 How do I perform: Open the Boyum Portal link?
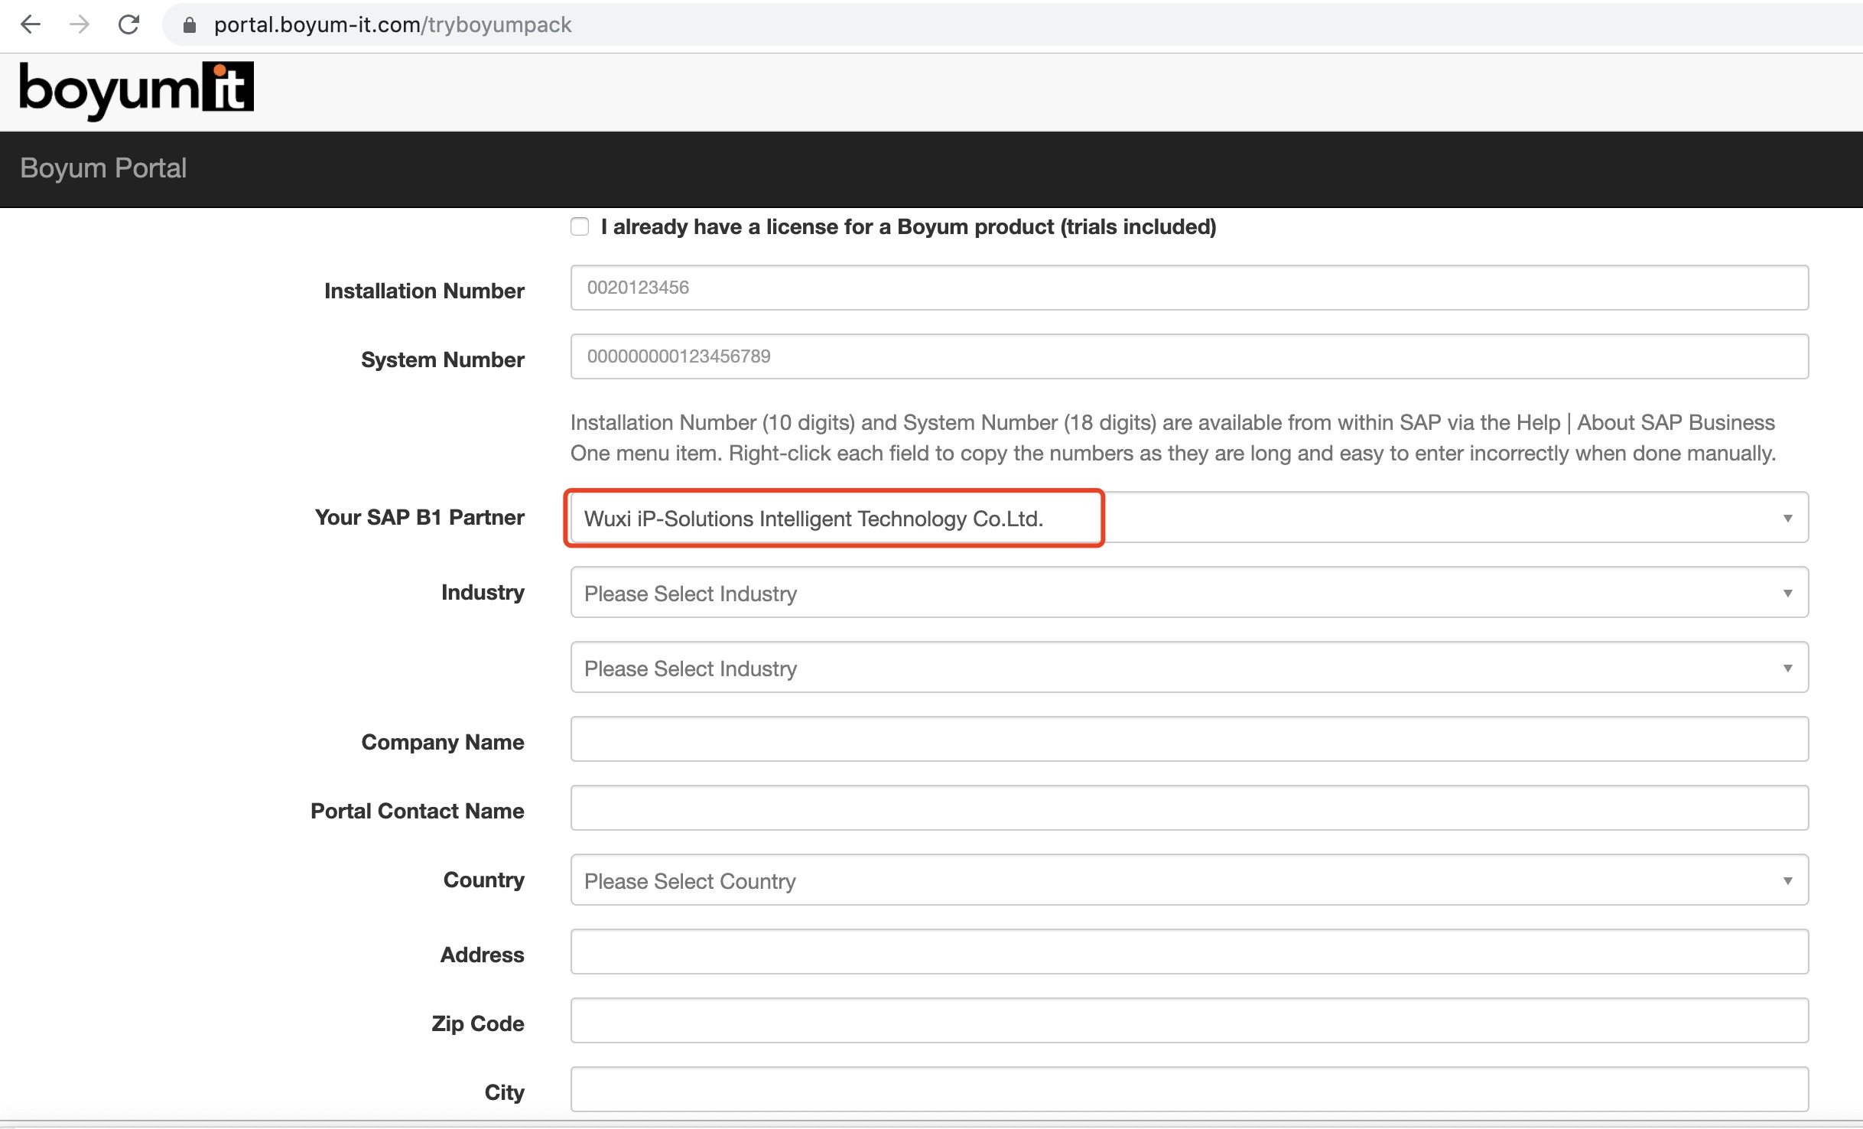(103, 168)
